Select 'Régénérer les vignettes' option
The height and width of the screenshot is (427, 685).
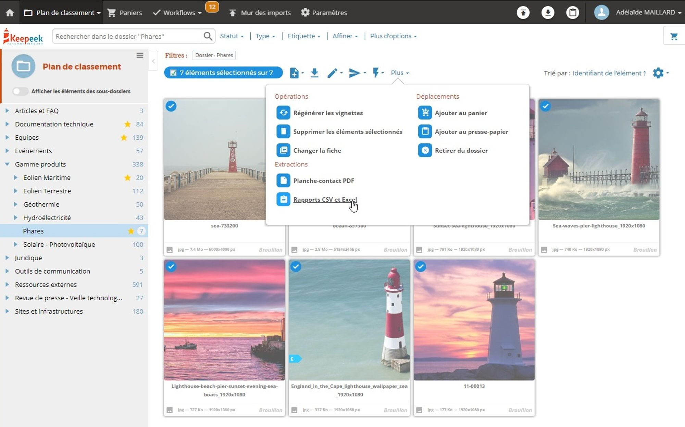[327, 113]
